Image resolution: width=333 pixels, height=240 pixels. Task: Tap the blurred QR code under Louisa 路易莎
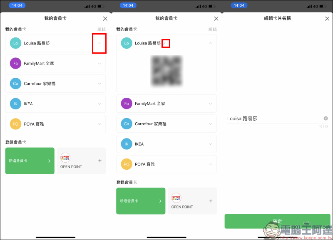tap(166, 72)
